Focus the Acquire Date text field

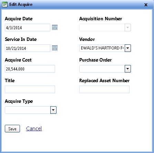click(28, 28)
